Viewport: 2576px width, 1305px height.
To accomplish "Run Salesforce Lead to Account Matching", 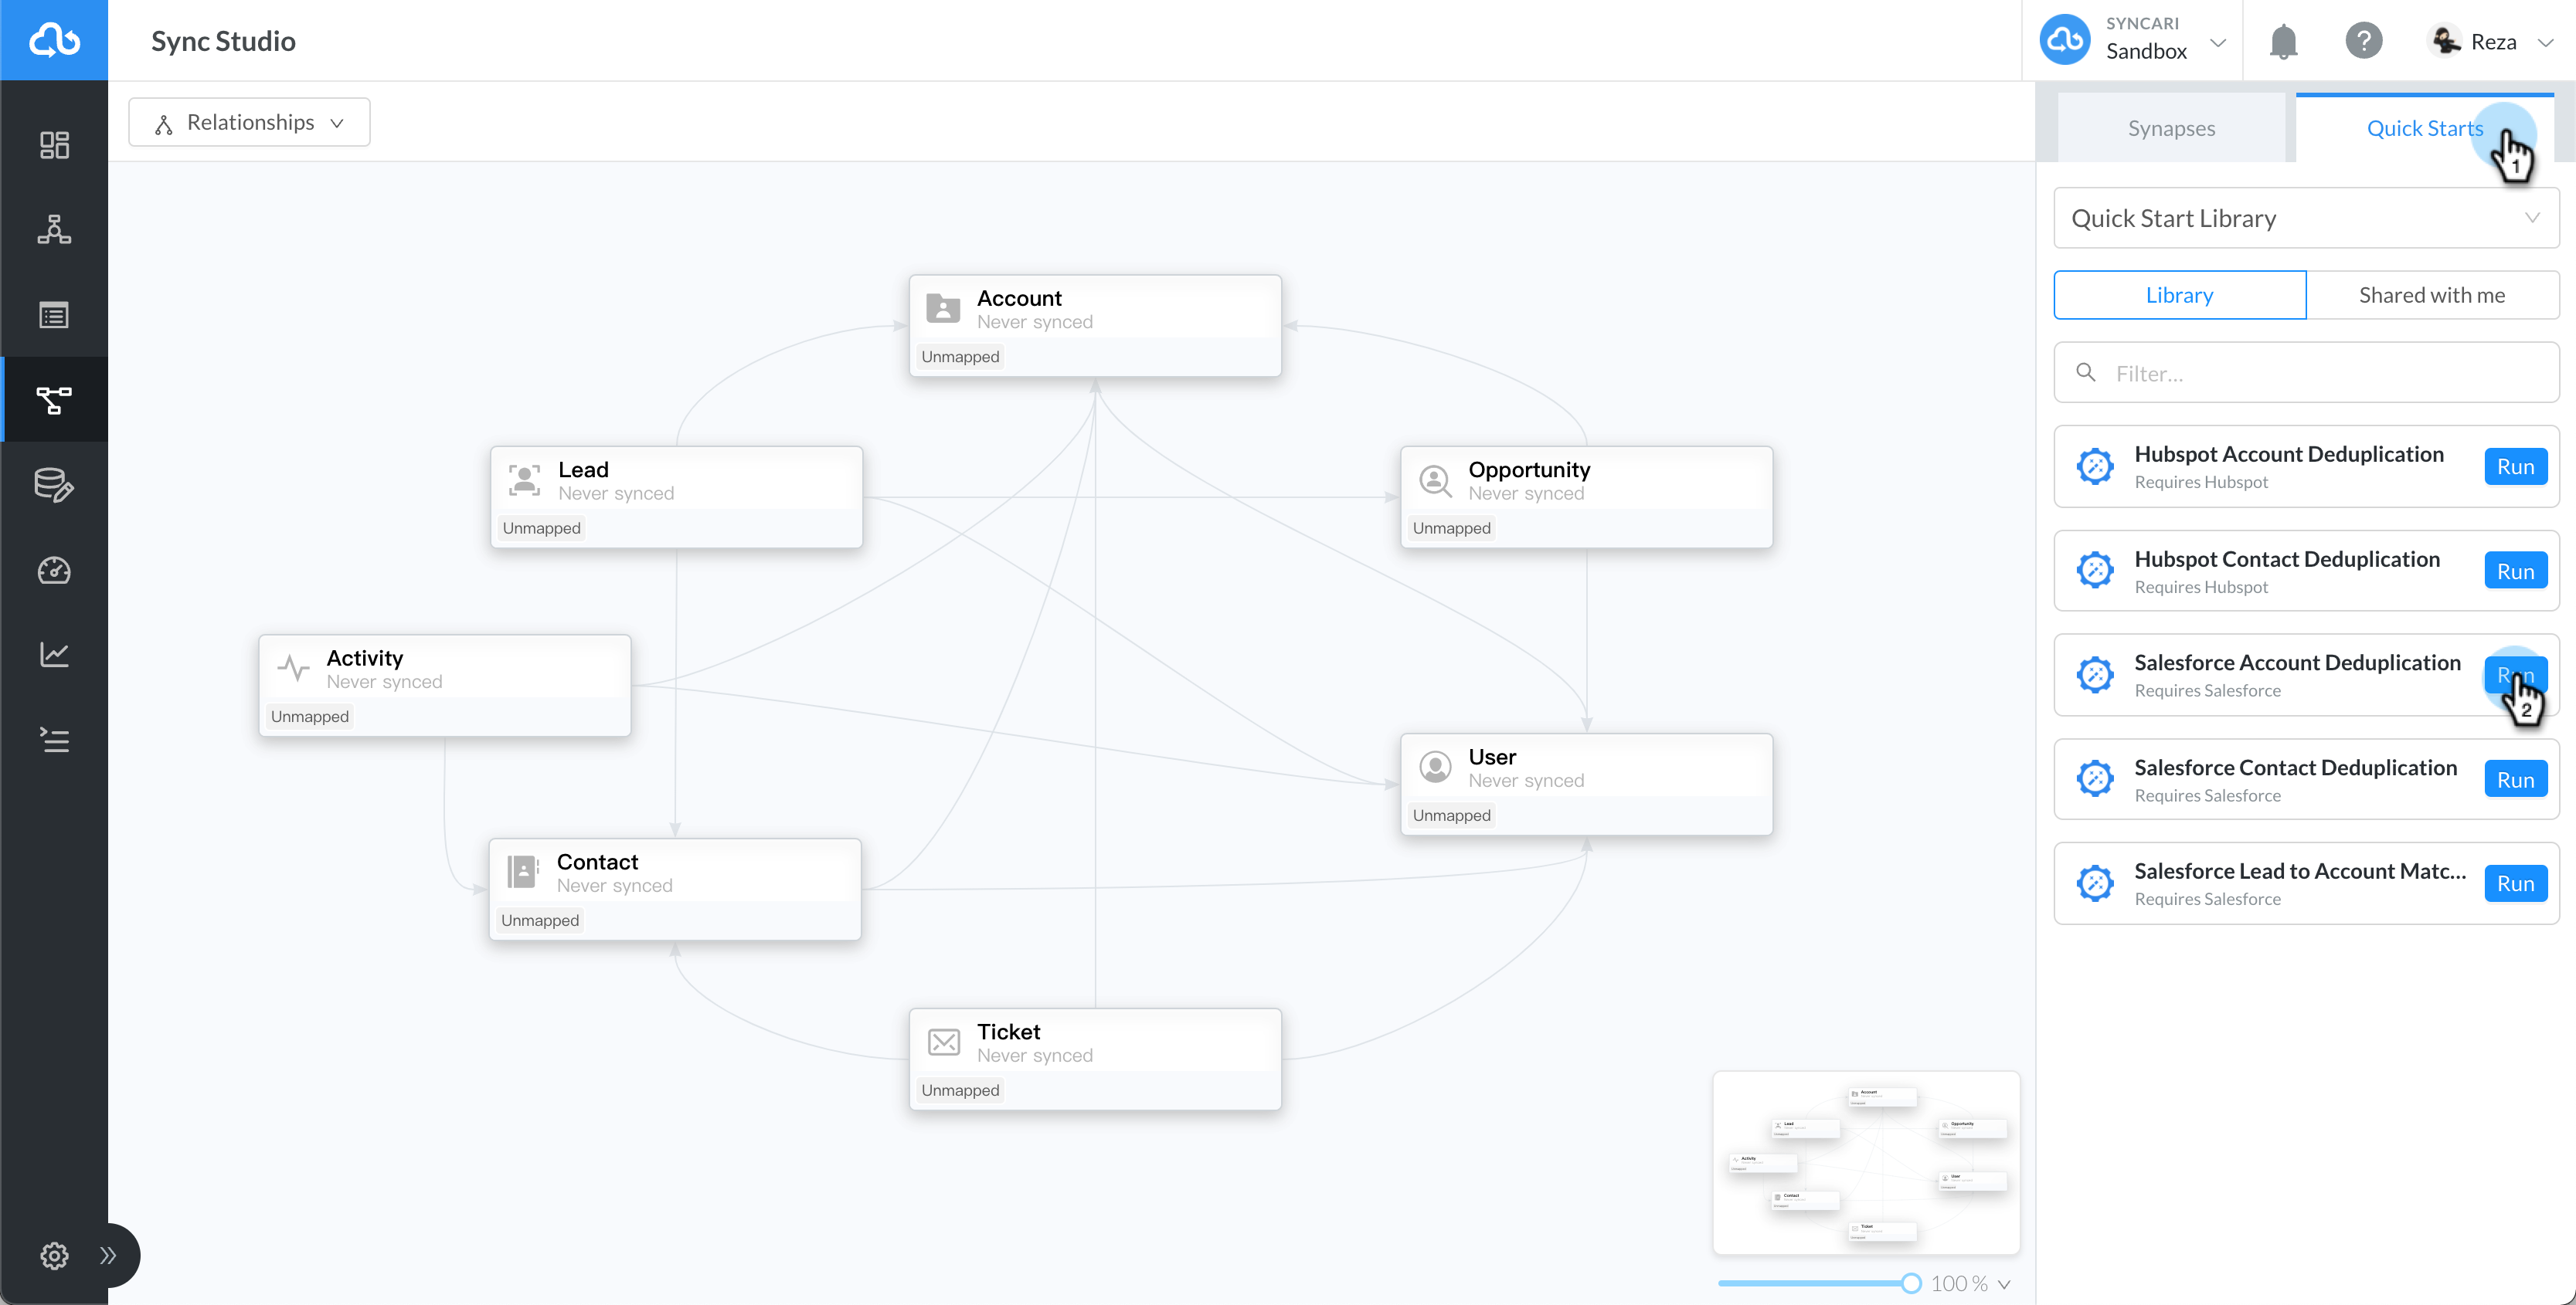I will pyautogui.click(x=2515, y=883).
